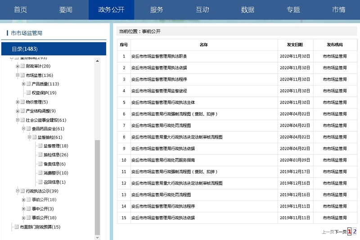Expand the 物价管理(5) tree node
Screen dimensions: 360x240
tap(18, 102)
